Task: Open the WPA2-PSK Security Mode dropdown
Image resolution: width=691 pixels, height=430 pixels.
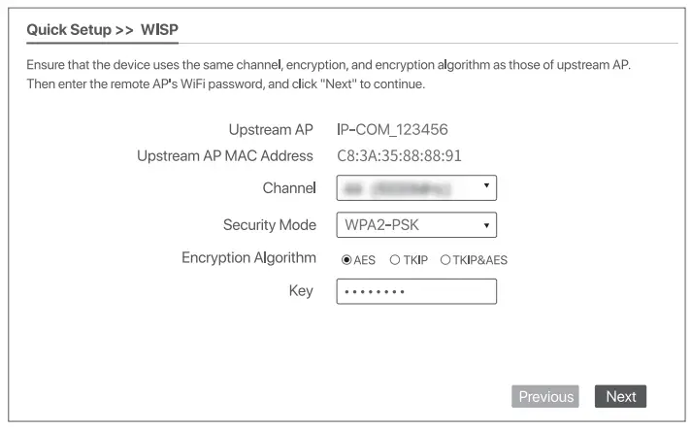Action: click(x=410, y=225)
